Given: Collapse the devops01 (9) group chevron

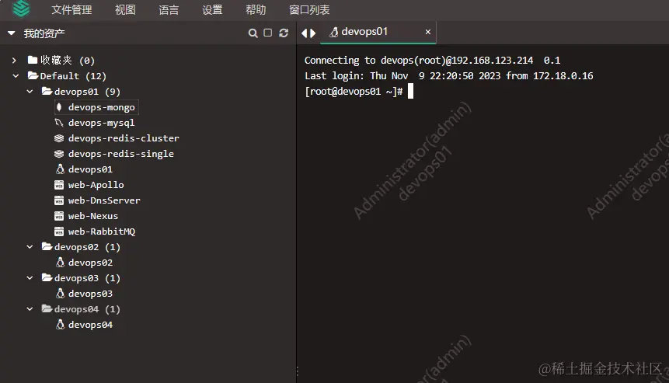Looking at the screenshot, I should pyautogui.click(x=30, y=91).
